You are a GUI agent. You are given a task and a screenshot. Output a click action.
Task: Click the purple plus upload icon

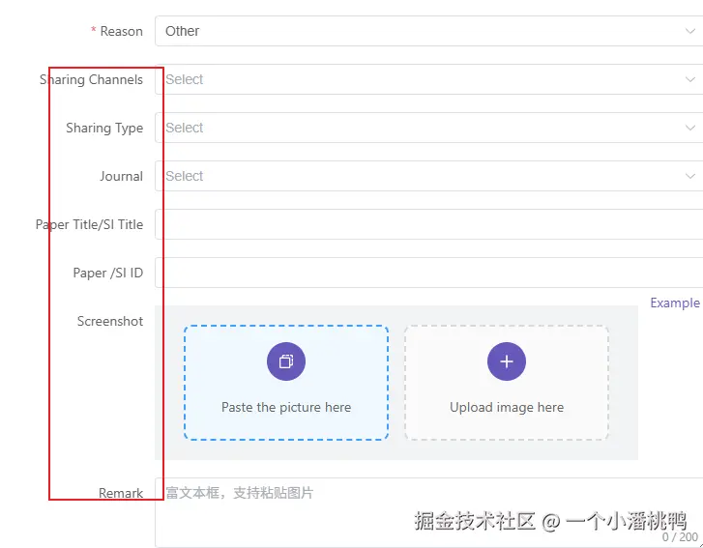507,361
